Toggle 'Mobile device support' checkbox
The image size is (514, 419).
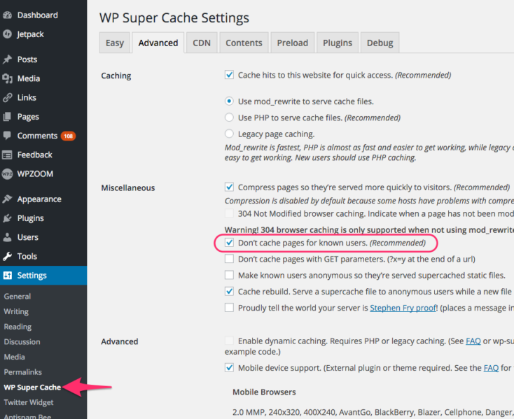(229, 368)
